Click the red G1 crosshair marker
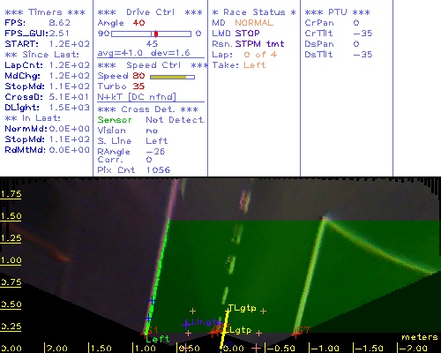 (x=146, y=334)
